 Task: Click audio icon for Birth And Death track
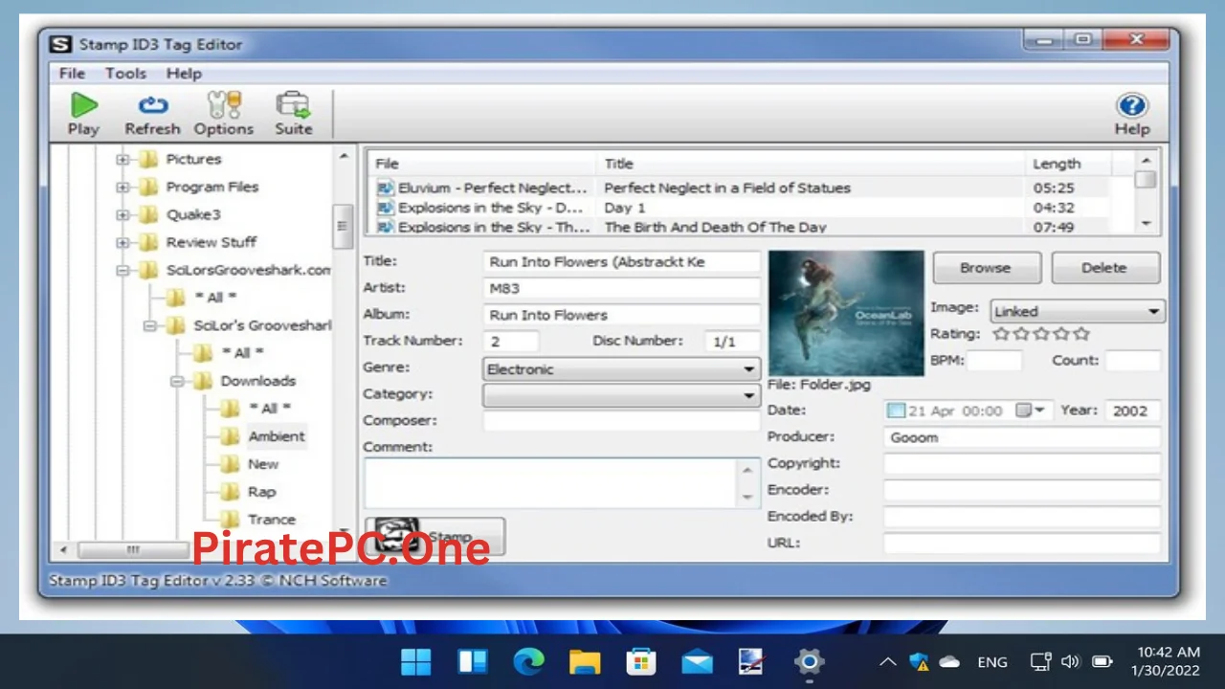click(x=386, y=227)
